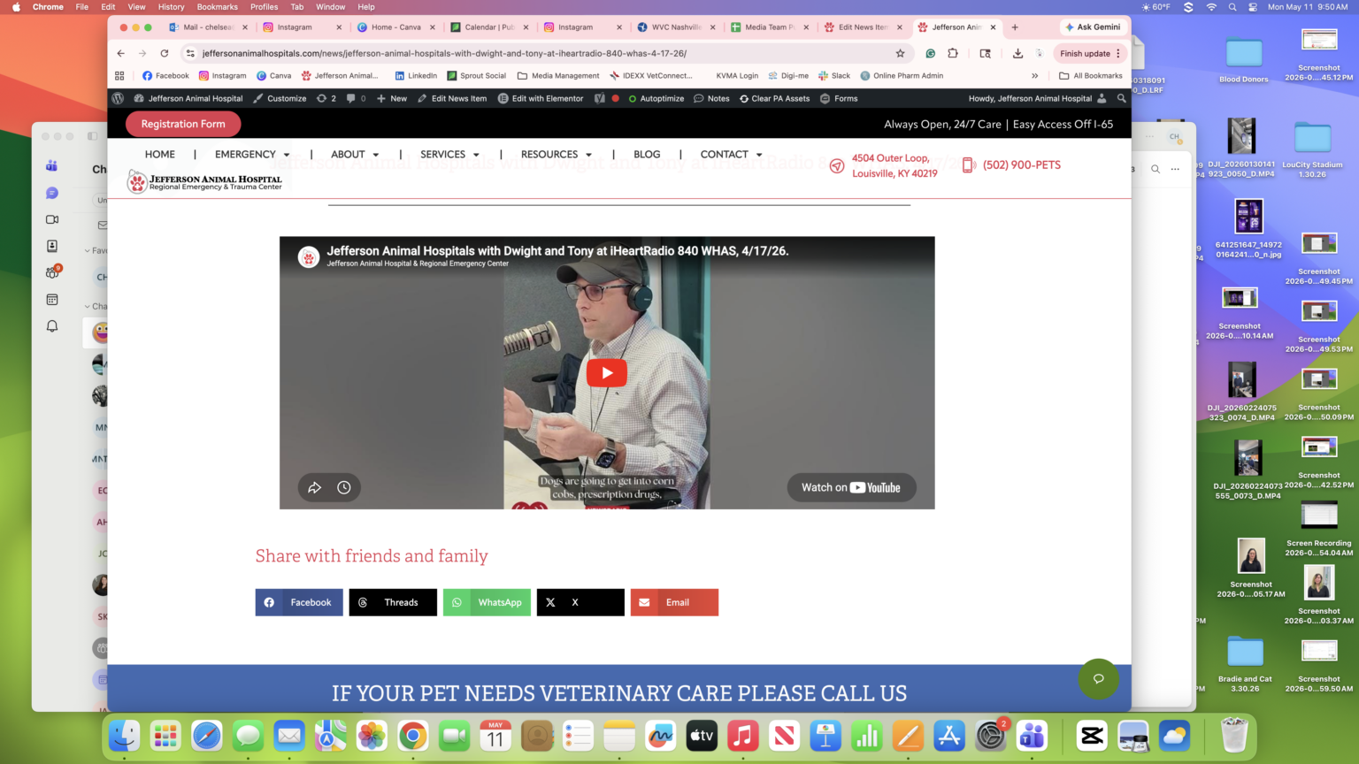The height and width of the screenshot is (764, 1359).
Task: Open Microsoft Teams from the Dock
Action: click(x=1032, y=736)
